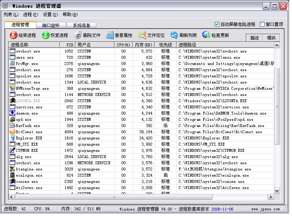292x219 pixels.
Task: Open the 进程(P) menu
Action: 31,15
